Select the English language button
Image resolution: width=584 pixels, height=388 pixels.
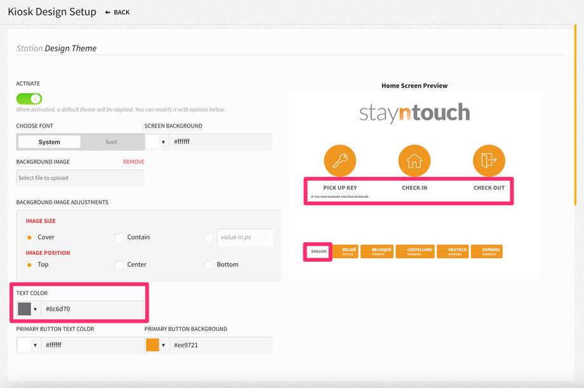(x=319, y=252)
